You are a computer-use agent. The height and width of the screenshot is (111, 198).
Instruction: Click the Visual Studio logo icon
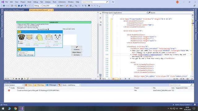(x=2, y=2)
